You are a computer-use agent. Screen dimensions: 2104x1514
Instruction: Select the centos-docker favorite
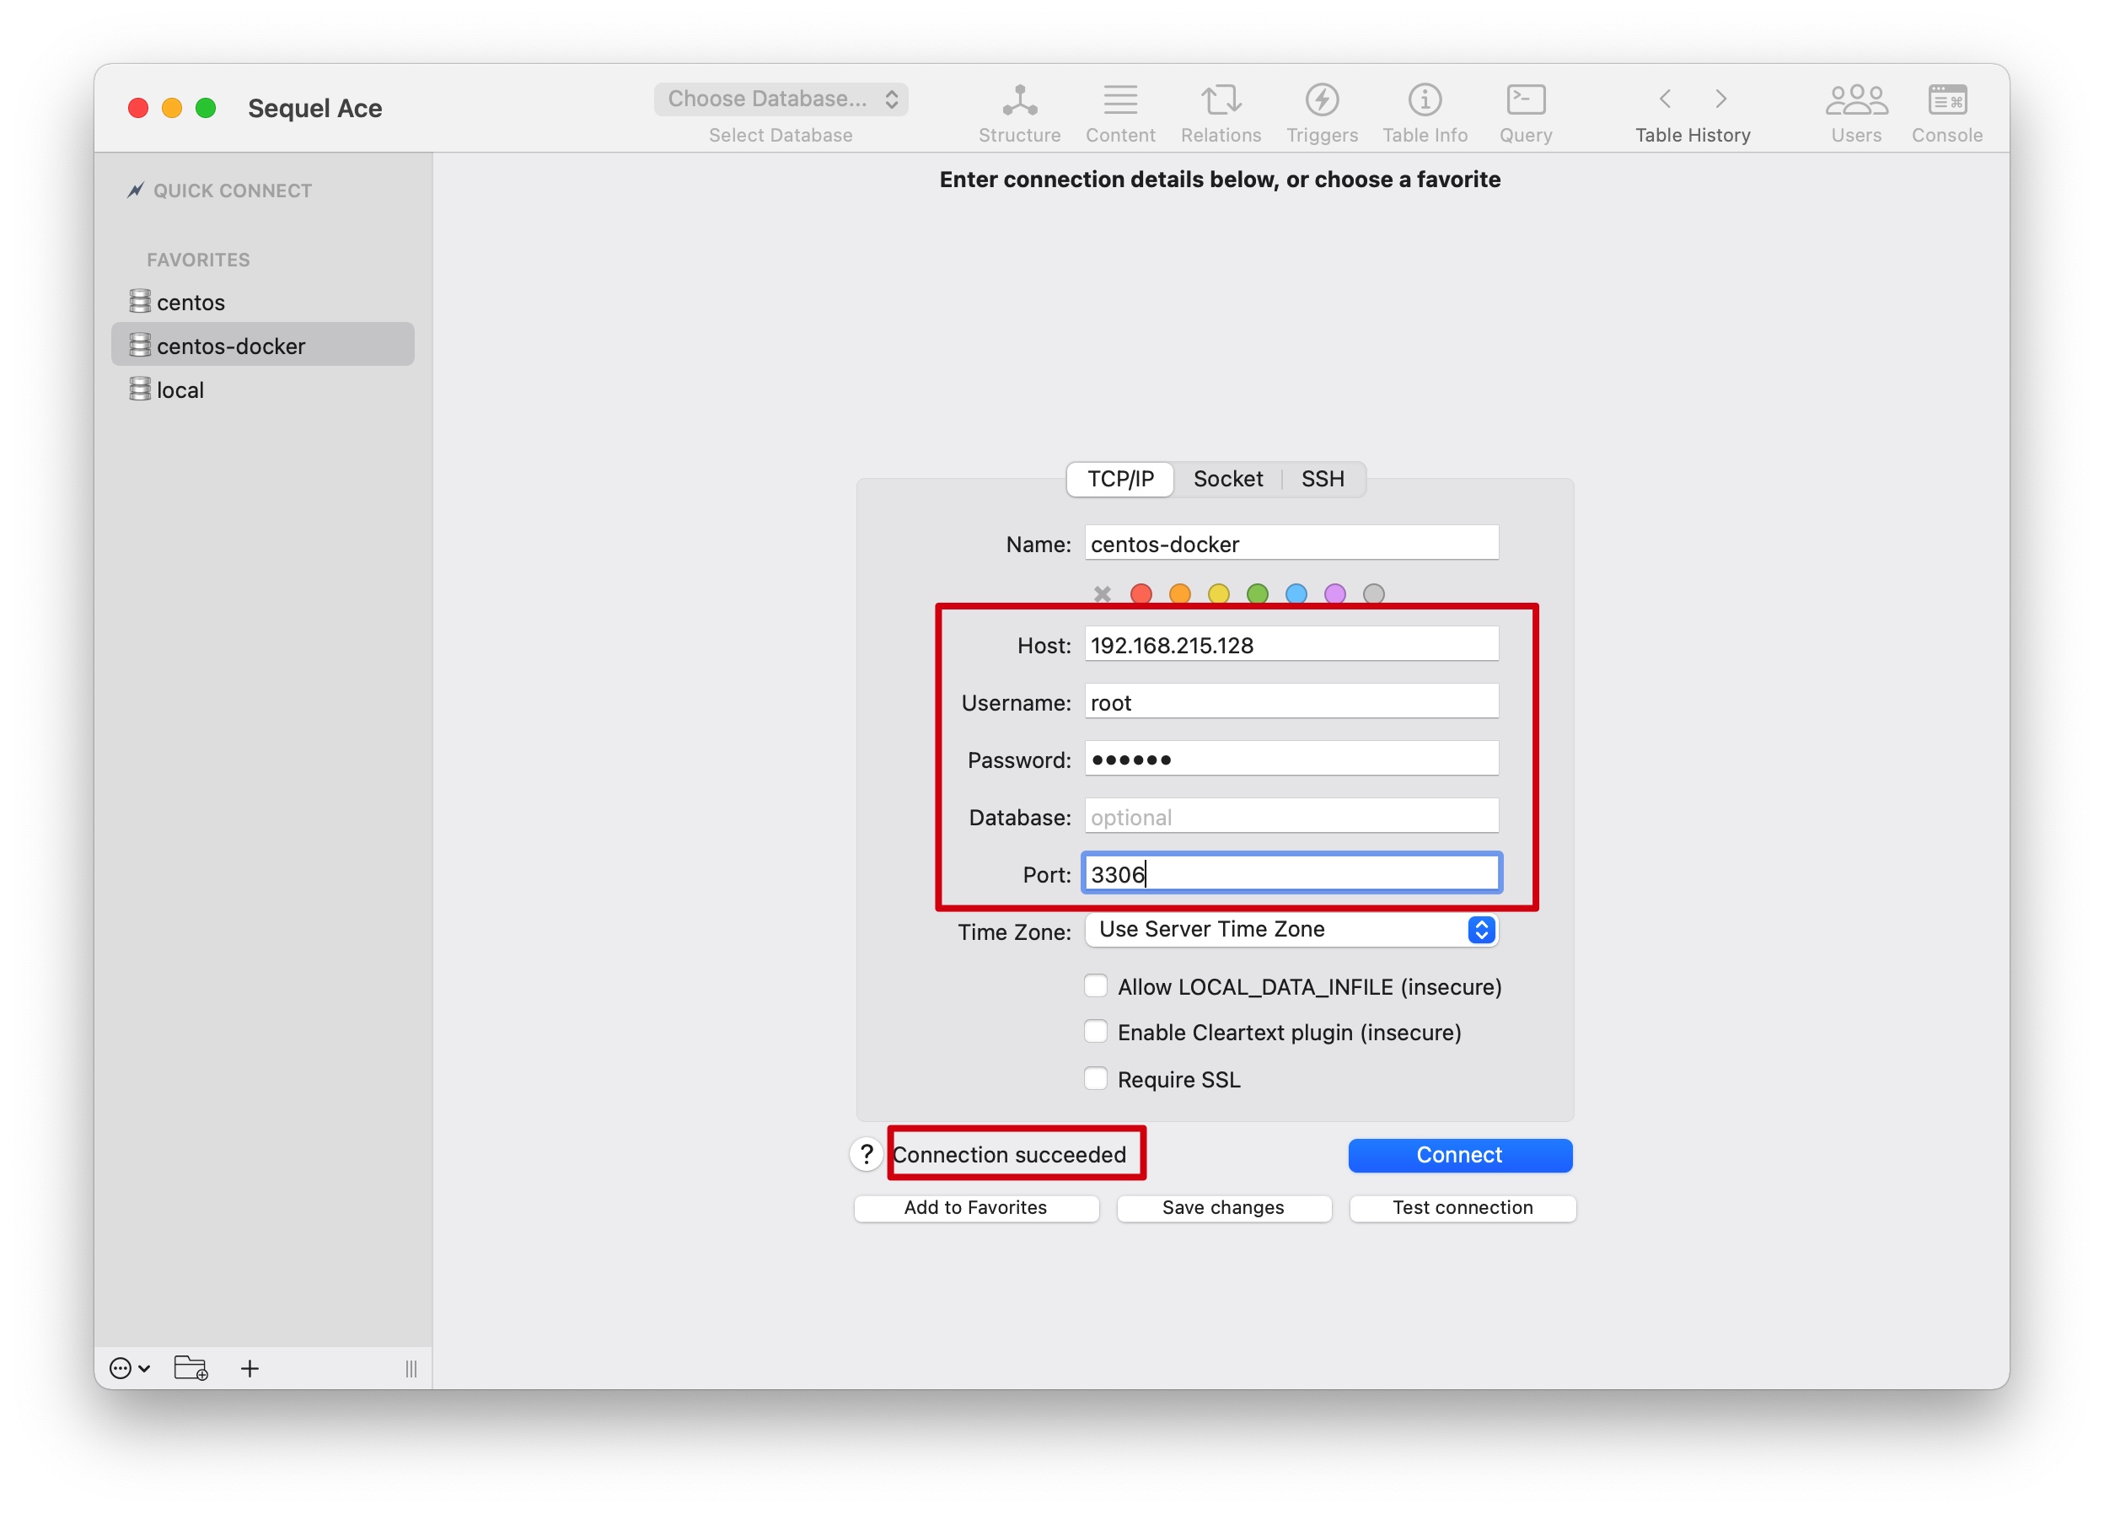tap(262, 345)
